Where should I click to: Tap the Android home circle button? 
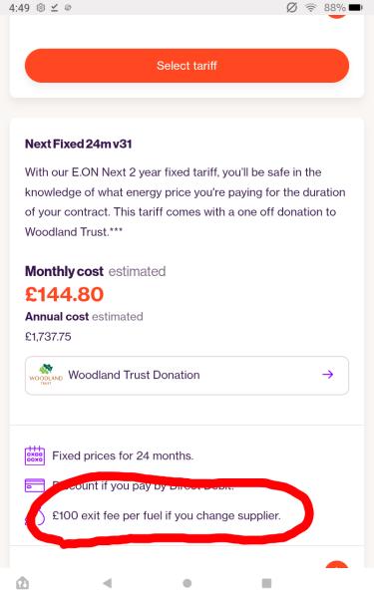(x=187, y=583)
